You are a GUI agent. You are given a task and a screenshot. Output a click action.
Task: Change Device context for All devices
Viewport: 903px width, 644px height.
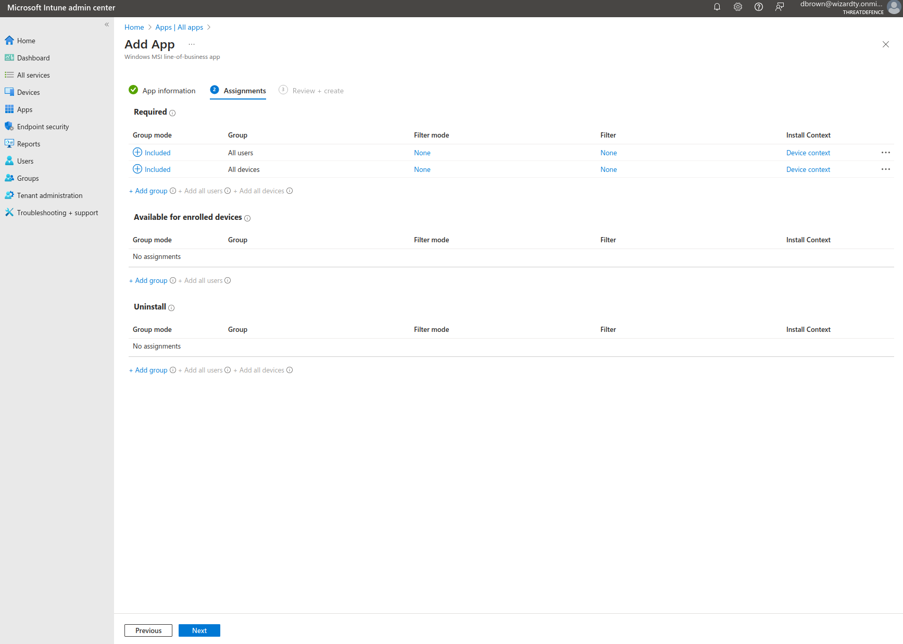[x=808, y=169]
